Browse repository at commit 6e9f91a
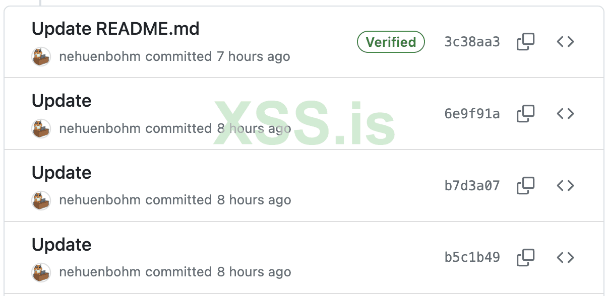Image resolution: width=608 pixels, height=296 pixels. 565,113
